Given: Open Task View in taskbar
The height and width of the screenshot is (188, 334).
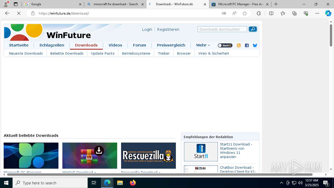Looking at the screenshot, I should [x=94, y=183].
